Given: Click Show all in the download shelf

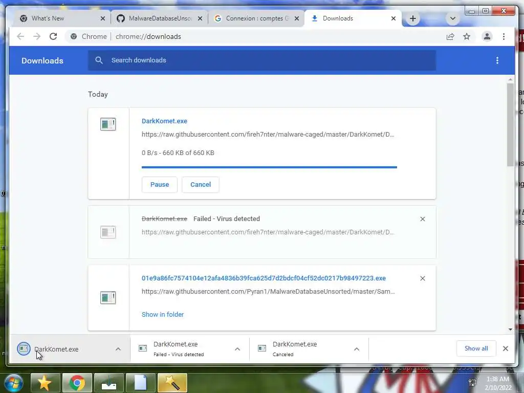Looking at the screenshot, I should click(476, 348).
